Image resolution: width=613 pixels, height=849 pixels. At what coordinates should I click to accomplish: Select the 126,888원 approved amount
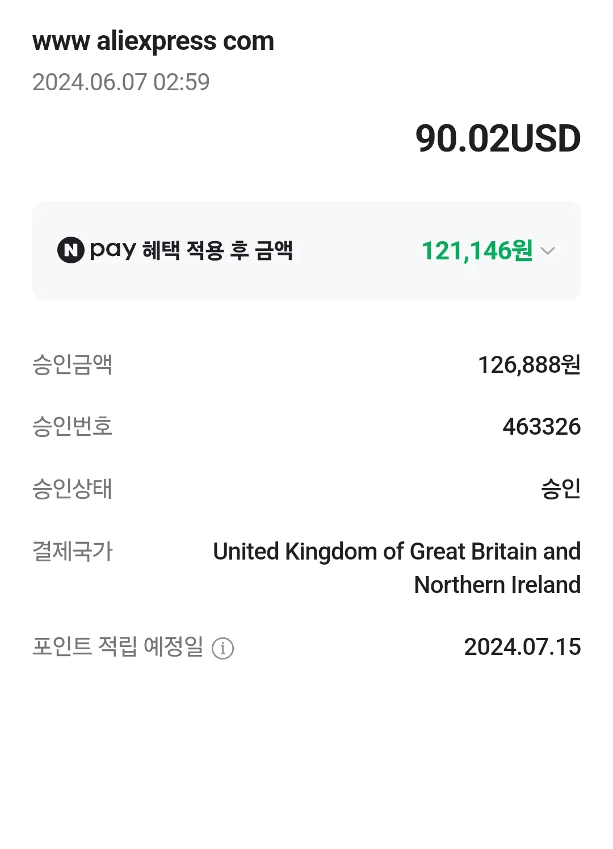(x=529, y=365)
